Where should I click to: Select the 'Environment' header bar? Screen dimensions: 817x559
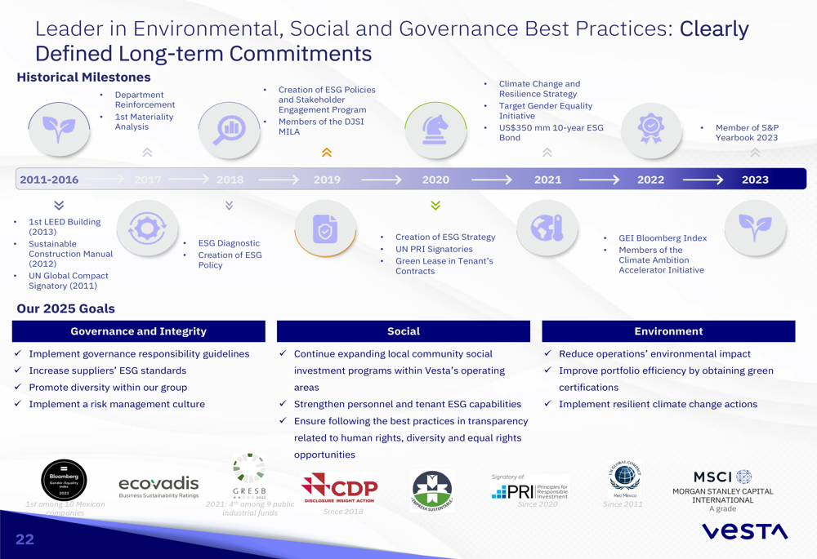(x=667, y=331)
